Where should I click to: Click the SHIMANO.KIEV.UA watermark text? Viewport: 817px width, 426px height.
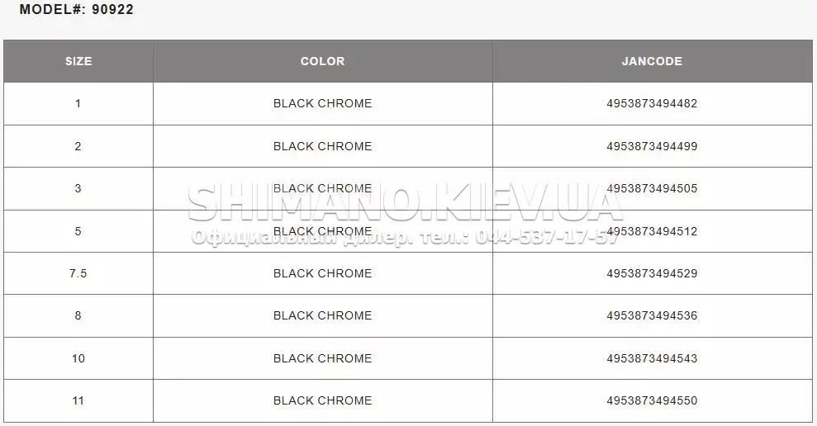(406, 202)
